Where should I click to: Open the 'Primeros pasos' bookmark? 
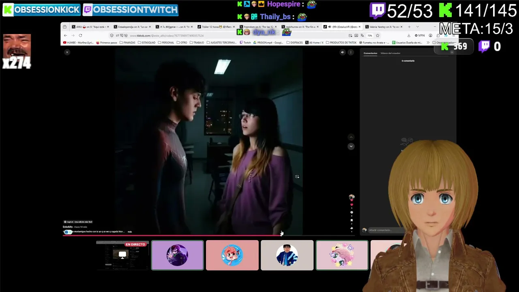[107, 43]
